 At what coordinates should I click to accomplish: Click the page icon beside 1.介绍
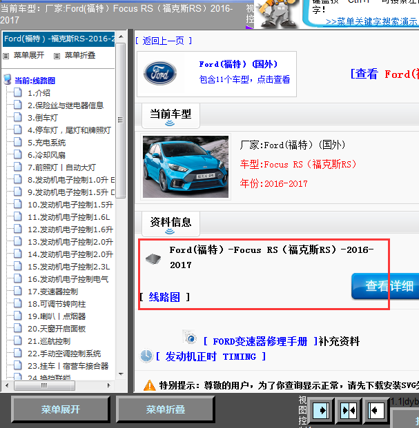18,92
